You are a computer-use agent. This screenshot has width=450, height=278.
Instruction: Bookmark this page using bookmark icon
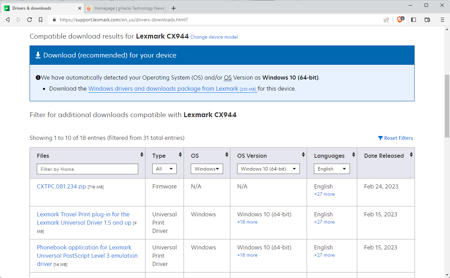coord(41,20)
